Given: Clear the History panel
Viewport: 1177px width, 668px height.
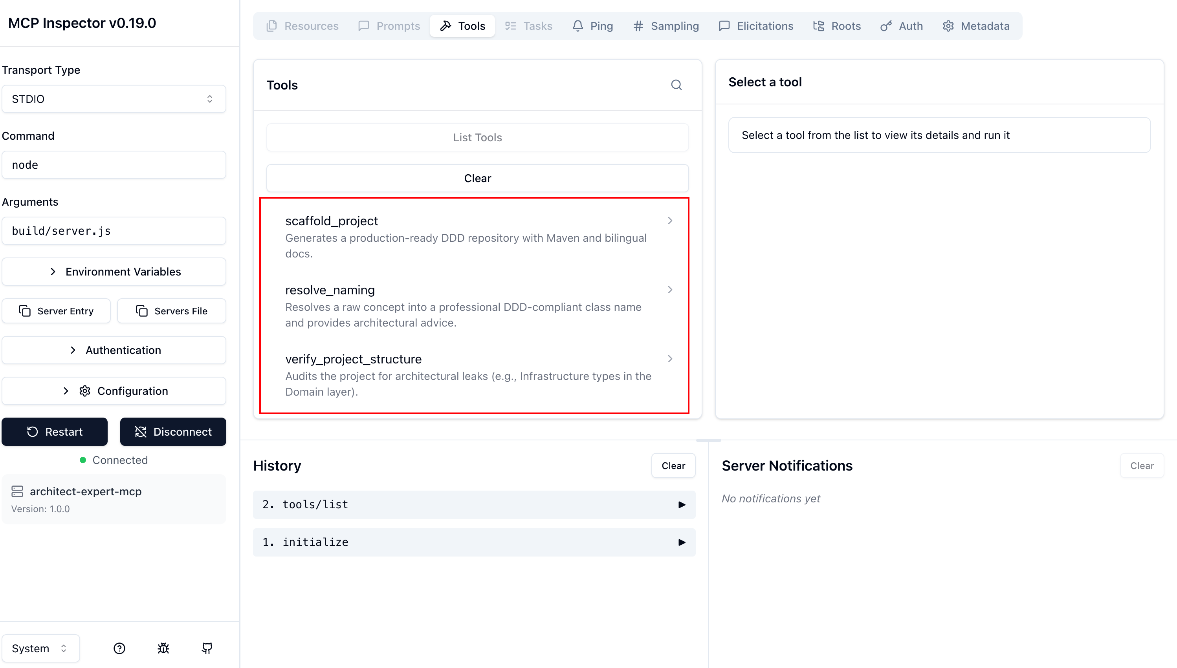Looking at the screenshot, I should [x=673, y=465].
